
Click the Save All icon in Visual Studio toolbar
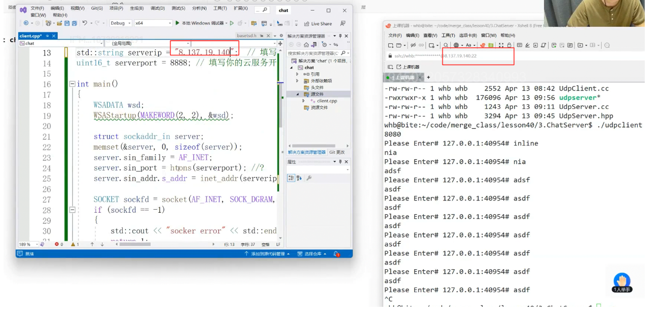click(x=75, y=23)
